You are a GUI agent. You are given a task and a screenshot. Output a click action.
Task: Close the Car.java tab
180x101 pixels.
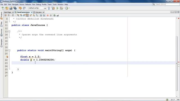(x=43, y=12)
